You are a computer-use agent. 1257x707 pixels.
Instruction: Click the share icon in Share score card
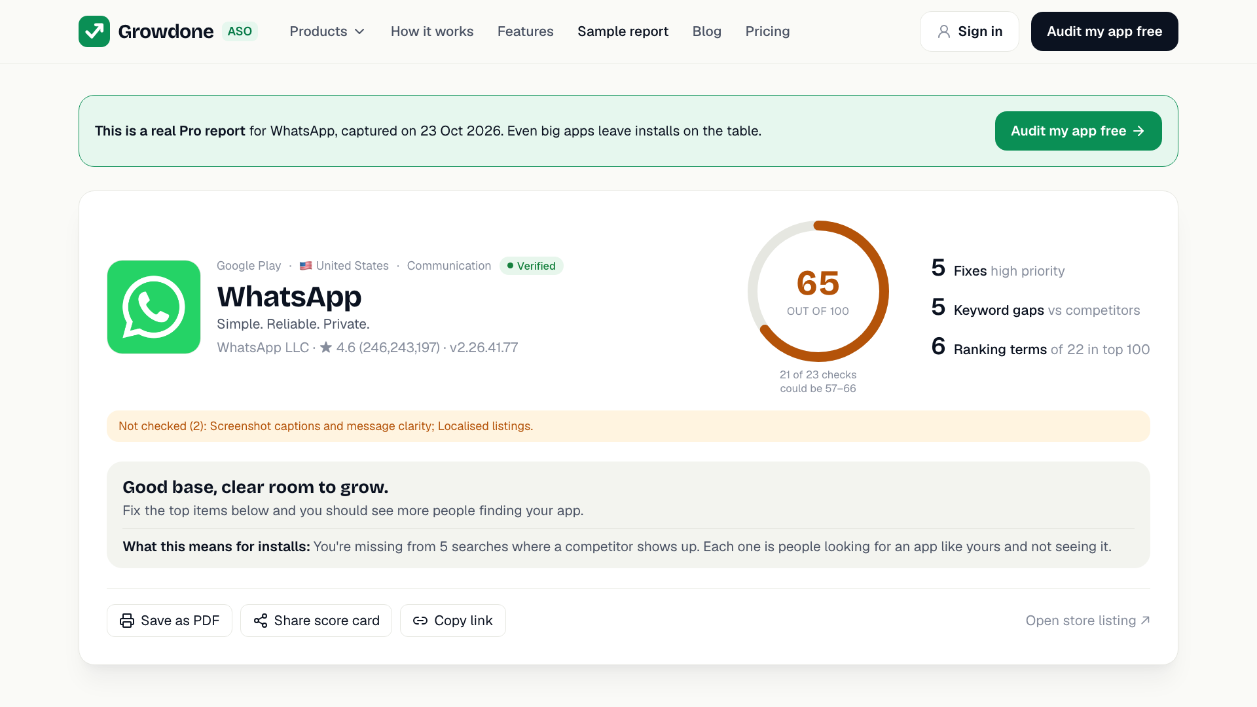tap(261, 621)
